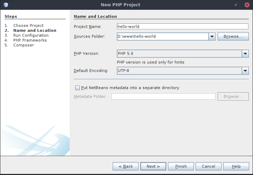This screenshot has width=253, height=175.
Task: Browse for the Sources Folder
Action: pyautogui.click(x=233, y=36)
